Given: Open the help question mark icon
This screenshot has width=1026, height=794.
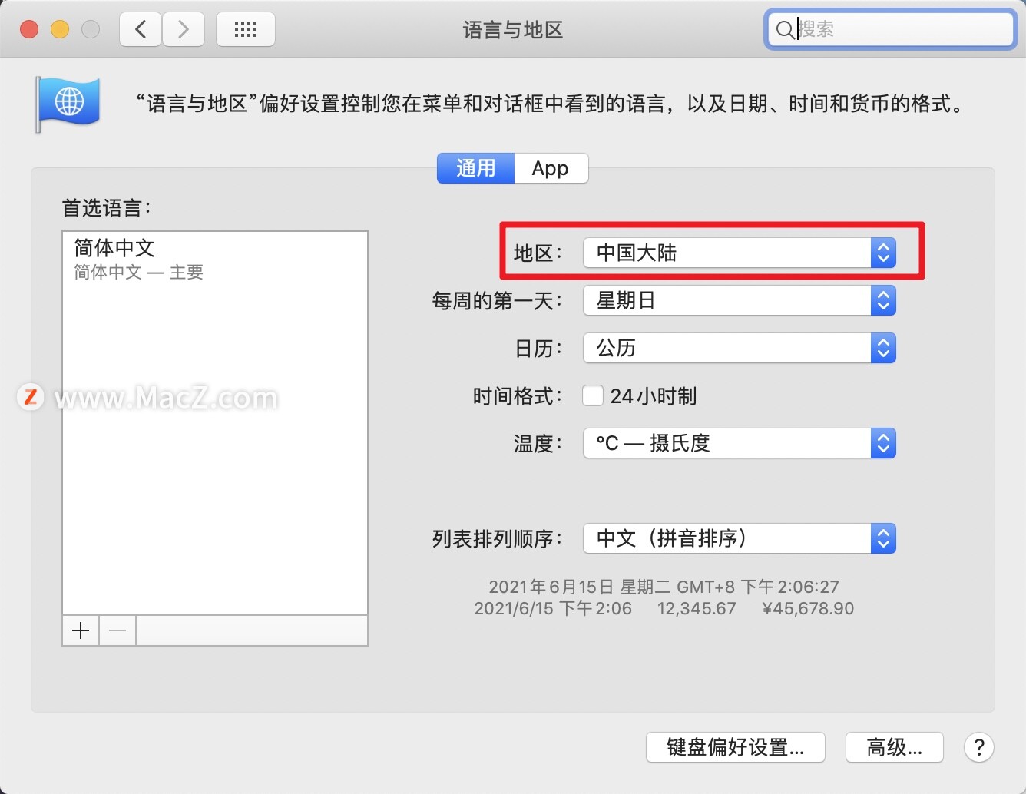Looking at the screenshot, I should (x=978, y=747).
